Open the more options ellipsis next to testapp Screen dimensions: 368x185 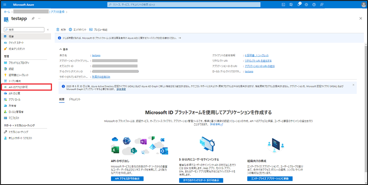(39, 18)
